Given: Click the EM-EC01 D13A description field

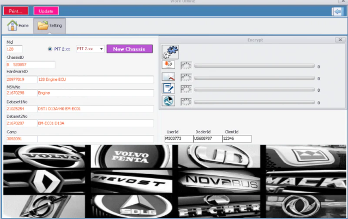Looking at the screenshot, I should (95, 123).
